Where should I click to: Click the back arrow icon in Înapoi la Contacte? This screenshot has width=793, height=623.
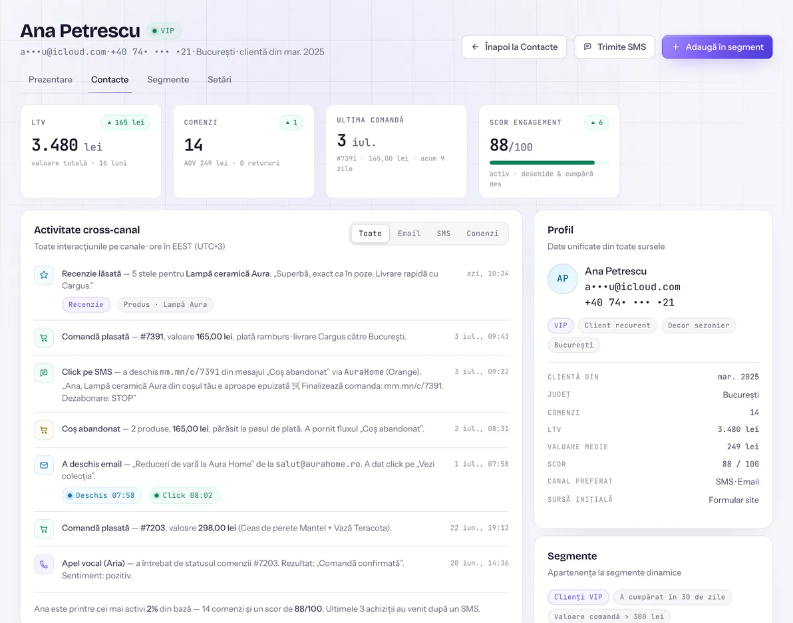pos(475,47)
